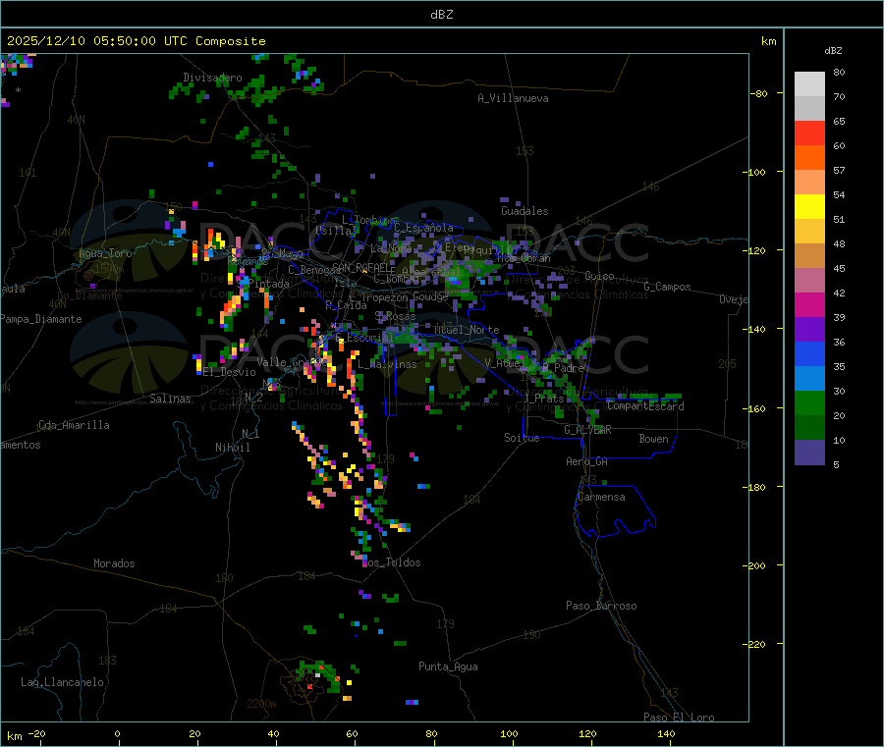This screenshot has height=747, width=884.
Task: Click the Paso_Barroso label
Action: tap(601, 606)
